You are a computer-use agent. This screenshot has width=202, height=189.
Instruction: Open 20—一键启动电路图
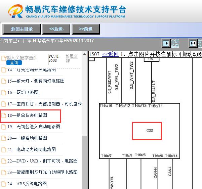pos(27,138)
